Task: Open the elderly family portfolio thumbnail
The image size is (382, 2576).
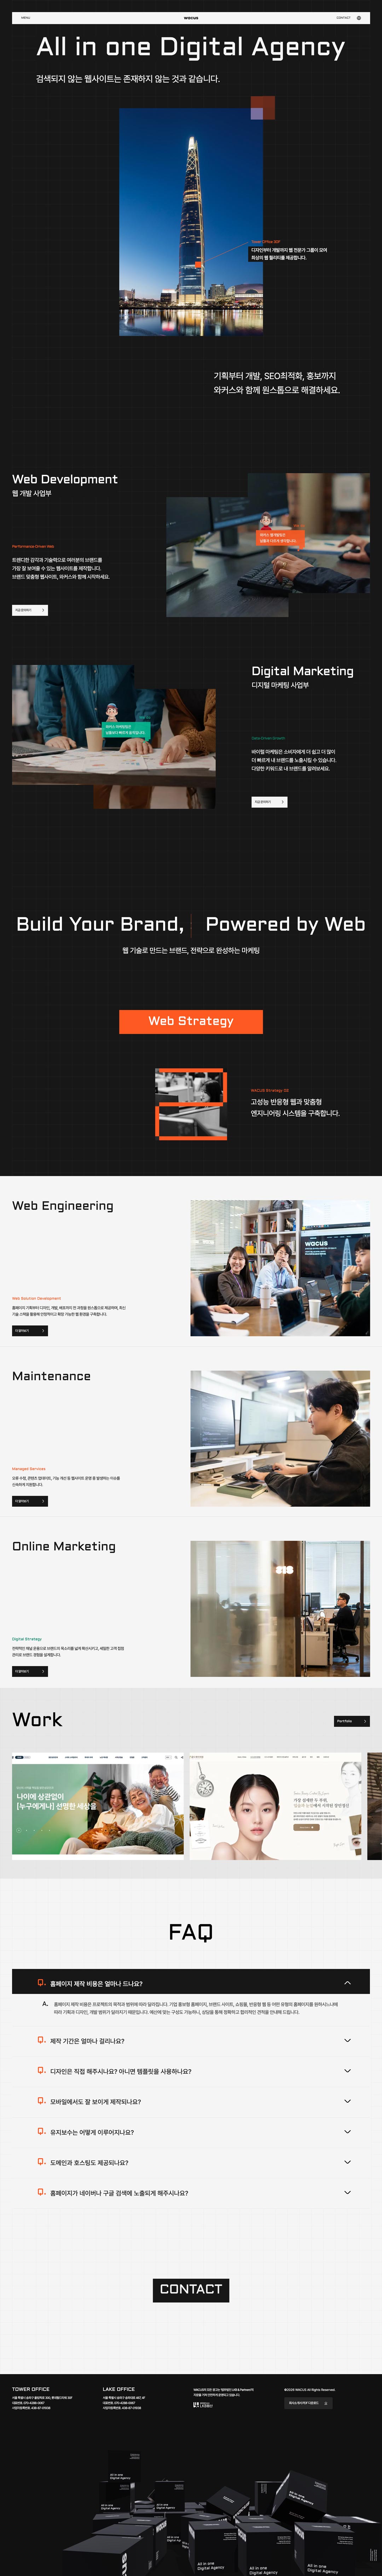Action: (98, 1806)
